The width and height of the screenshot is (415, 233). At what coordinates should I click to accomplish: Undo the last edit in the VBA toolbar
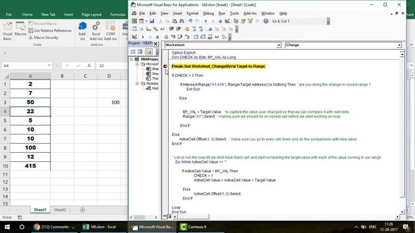tap(190, 21)
